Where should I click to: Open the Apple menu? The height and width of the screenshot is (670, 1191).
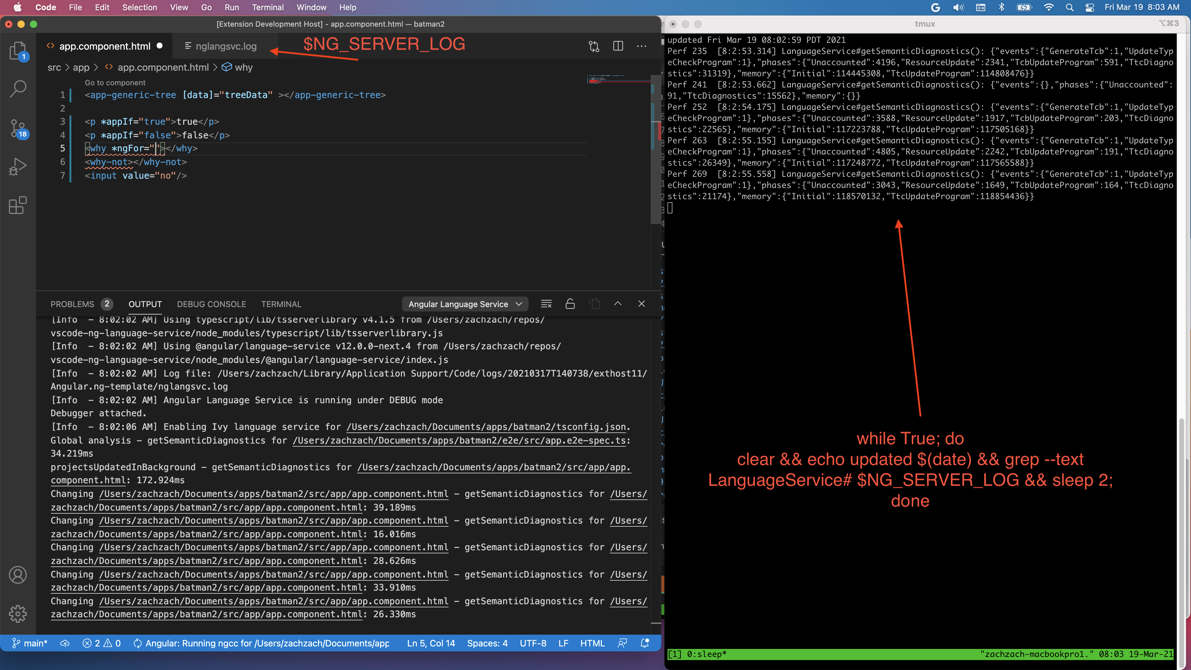point(18,7)
